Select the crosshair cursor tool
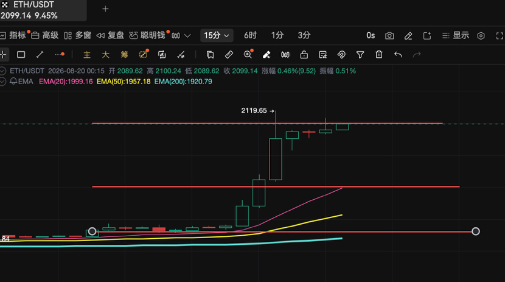 [3, 55]
